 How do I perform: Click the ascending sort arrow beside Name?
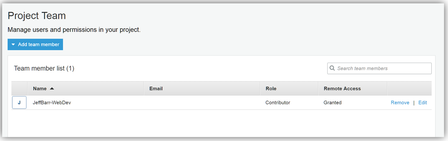coord(52,88)
